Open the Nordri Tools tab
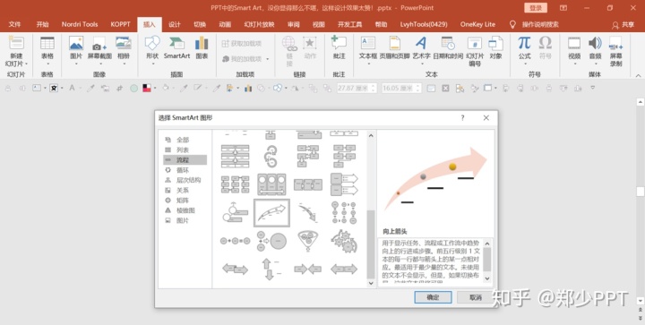645x325 pixels. (80, 24)
